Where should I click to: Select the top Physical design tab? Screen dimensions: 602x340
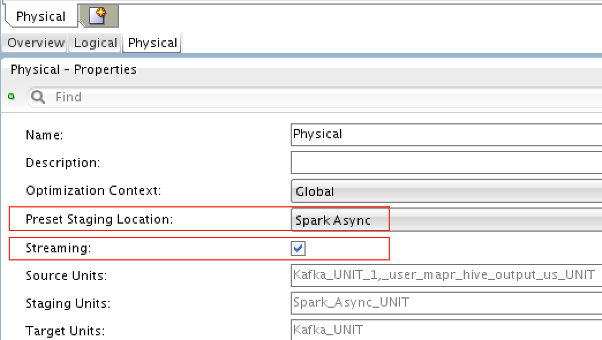coord(41,16)
